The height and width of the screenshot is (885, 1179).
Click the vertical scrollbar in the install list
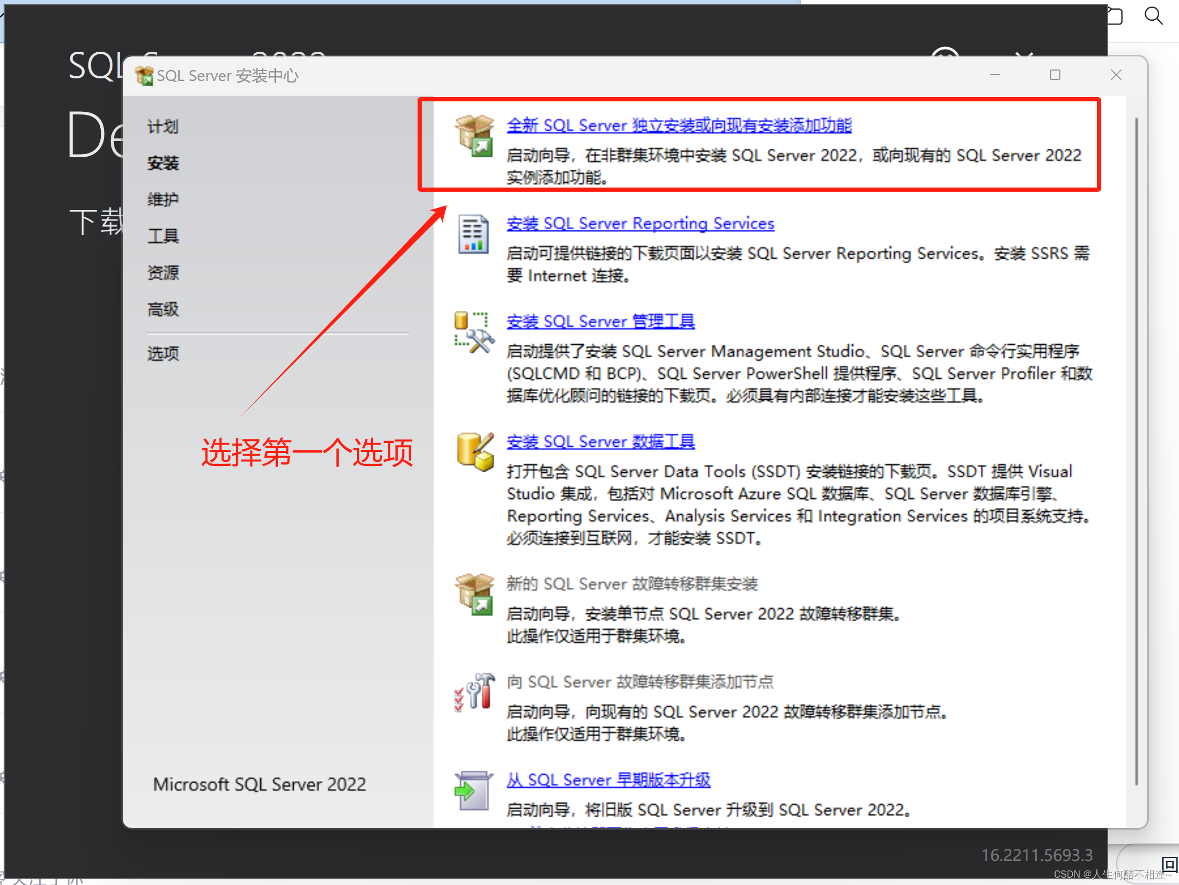(1136, 451)
